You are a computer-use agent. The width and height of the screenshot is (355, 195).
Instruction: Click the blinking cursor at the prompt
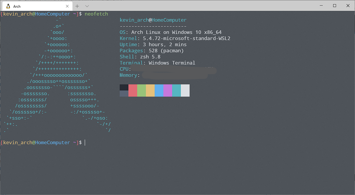coord(85,143)
